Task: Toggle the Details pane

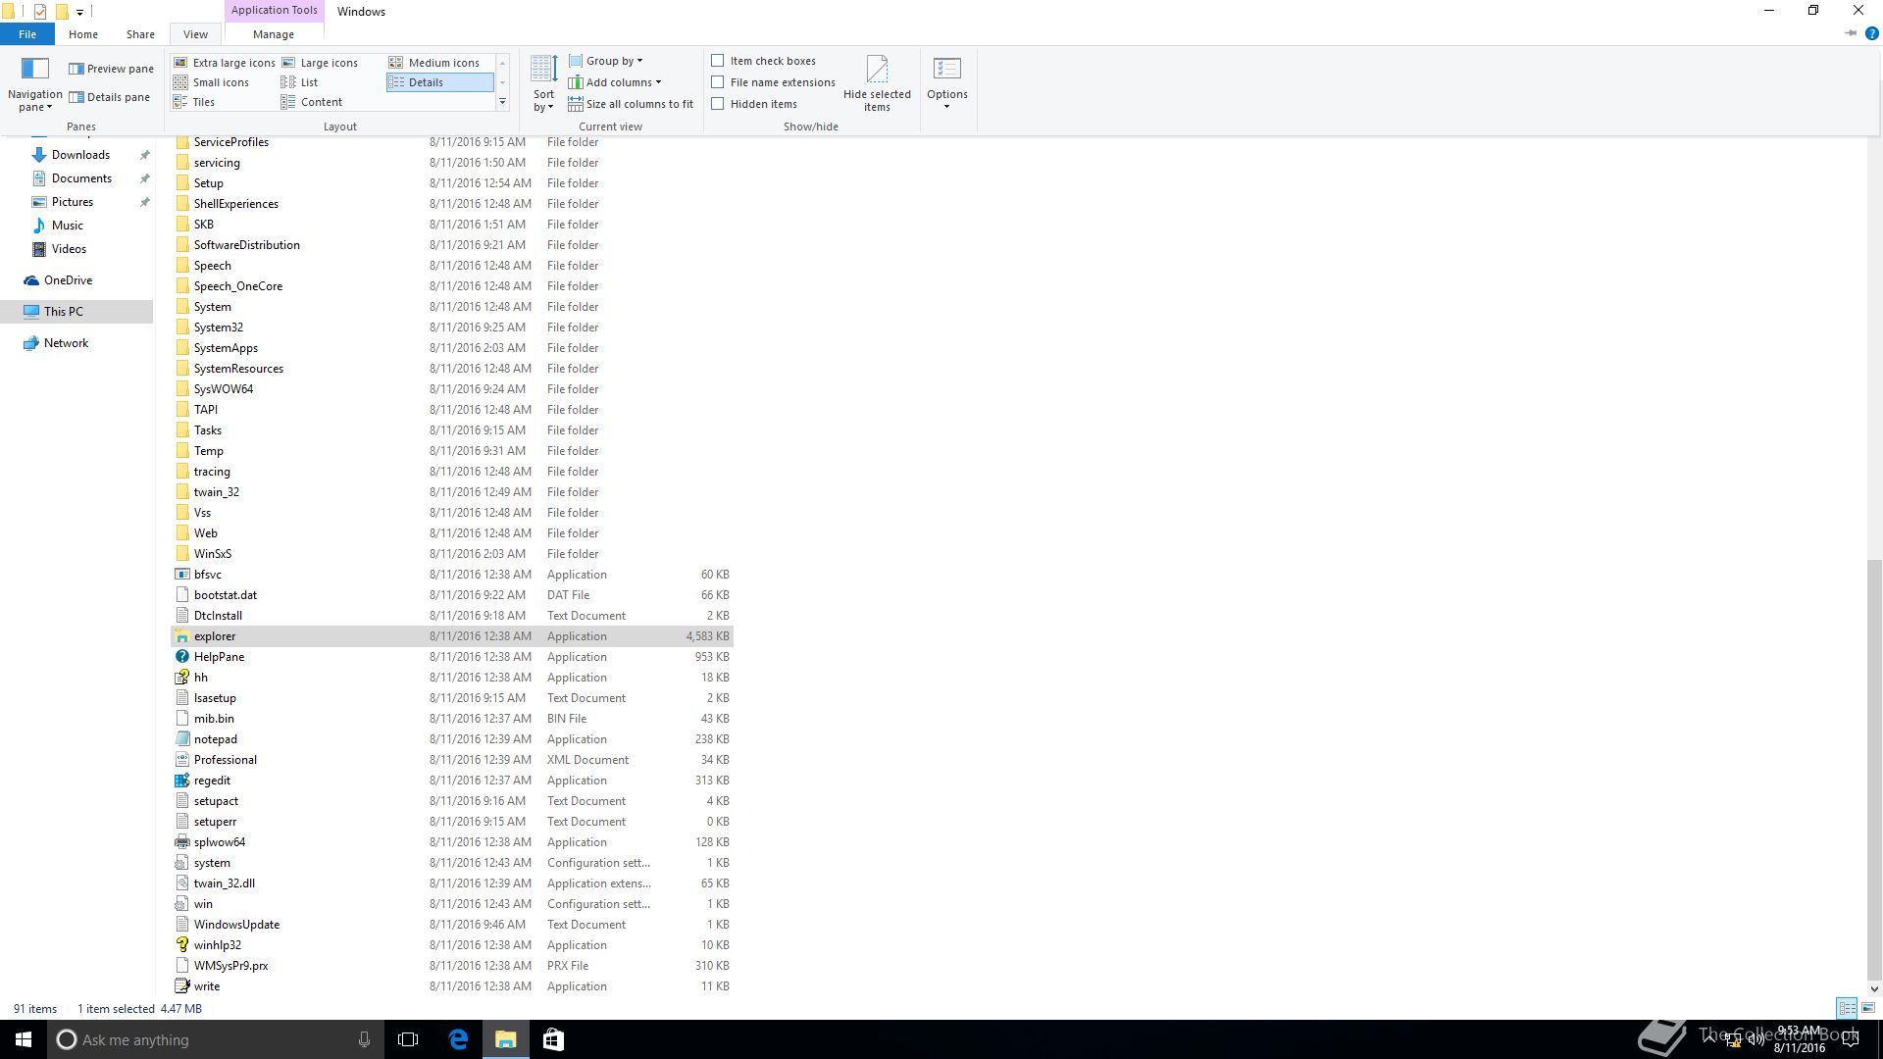Action: click(109, 97)
